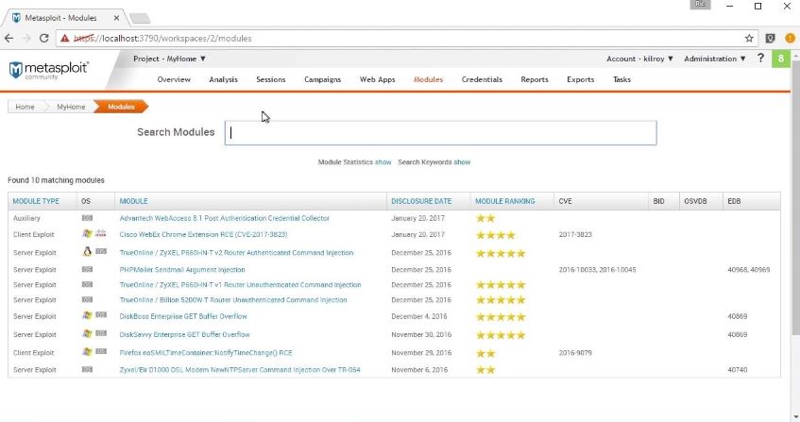The height and width of the screenshot is (422, 800).
Task: Click the Metasploit tab favicon
Action: (x=16, y=18)
